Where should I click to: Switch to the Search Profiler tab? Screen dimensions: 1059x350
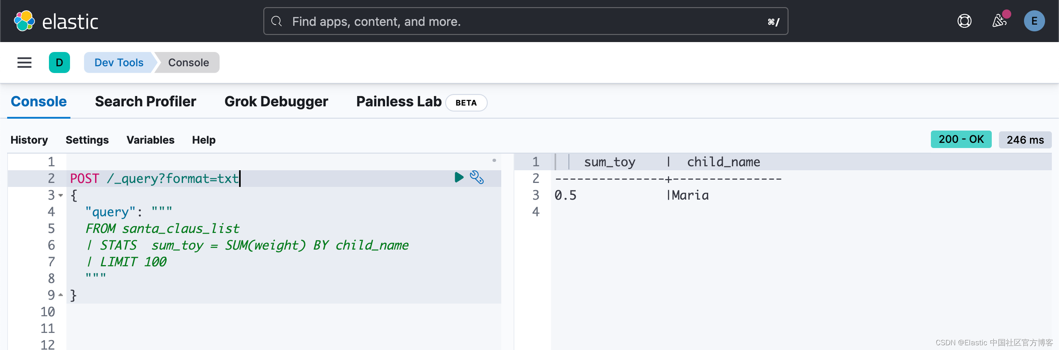pyautogui.click(x=145, y=102)
